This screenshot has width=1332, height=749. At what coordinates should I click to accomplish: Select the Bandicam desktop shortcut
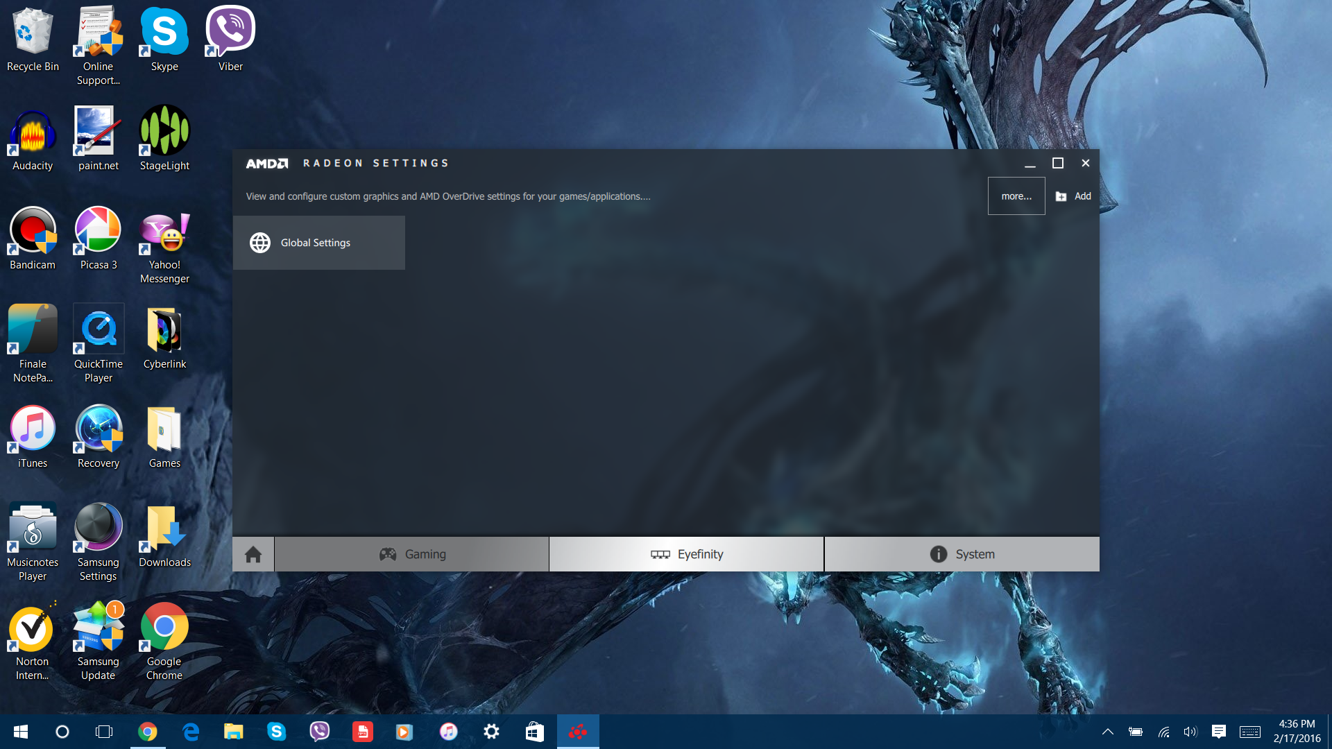(33, 239)
